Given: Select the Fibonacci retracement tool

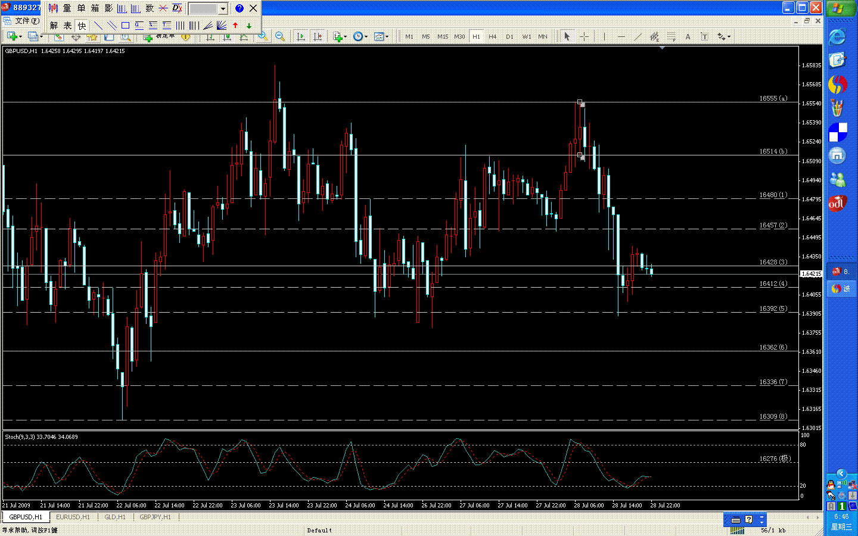Looking at the screenshot, I should coord(671,37).
